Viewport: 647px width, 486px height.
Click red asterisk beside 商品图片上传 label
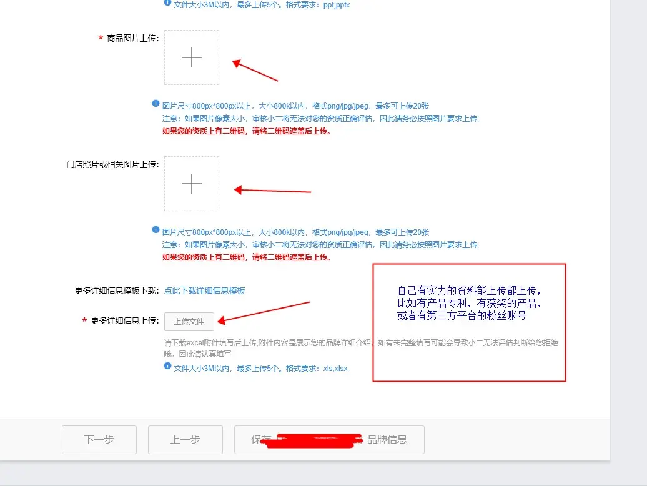(101, 39)
